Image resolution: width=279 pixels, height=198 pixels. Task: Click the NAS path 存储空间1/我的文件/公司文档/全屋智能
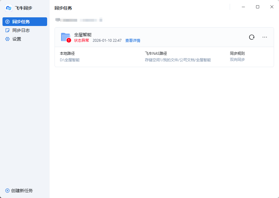(178, 60)
